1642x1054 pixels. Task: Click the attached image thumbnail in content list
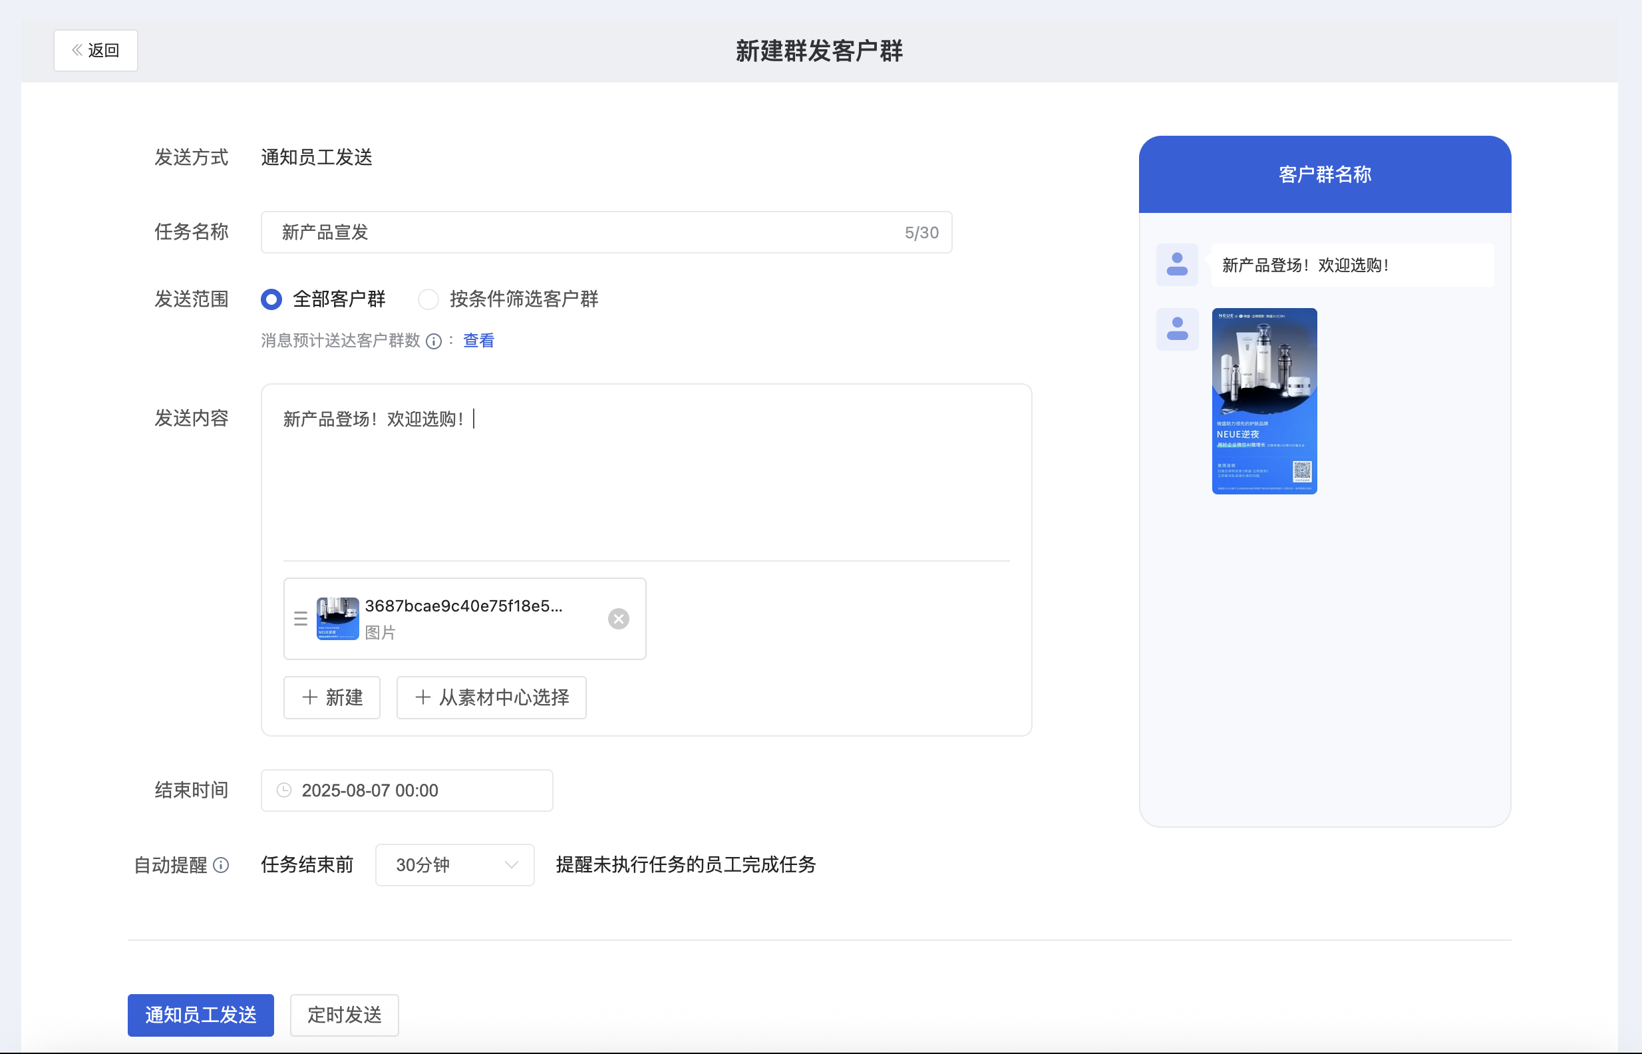[x=338, y=619]
